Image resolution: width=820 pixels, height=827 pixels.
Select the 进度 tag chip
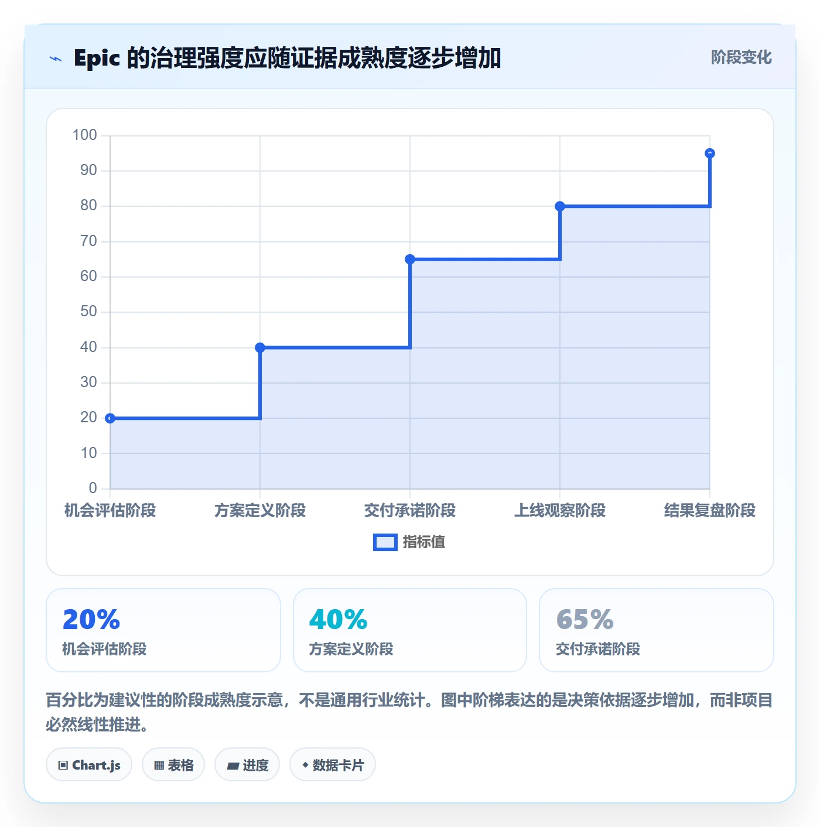[x=247, y=764]
